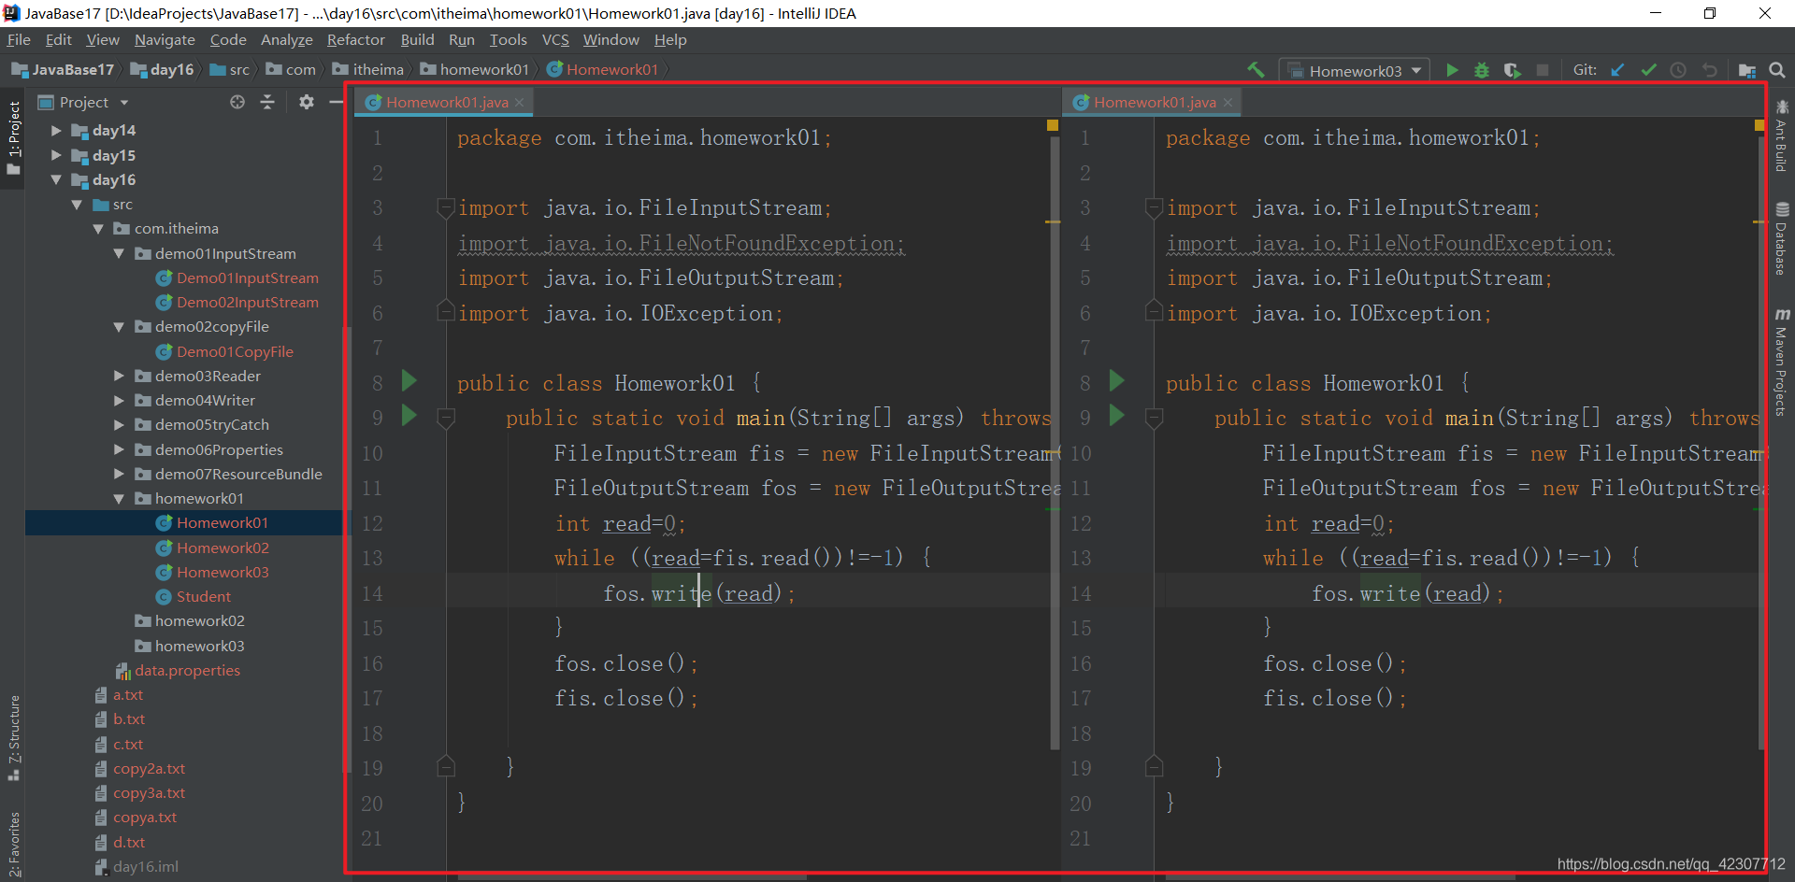Click run gutter icon beside class on line 8 left editor
This screenshot has width=1795, height=882.
(x=409, y=381)
